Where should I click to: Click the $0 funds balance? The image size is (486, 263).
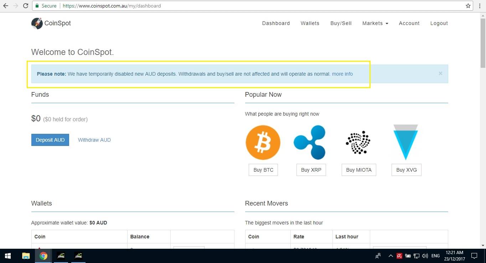point(36,118)
